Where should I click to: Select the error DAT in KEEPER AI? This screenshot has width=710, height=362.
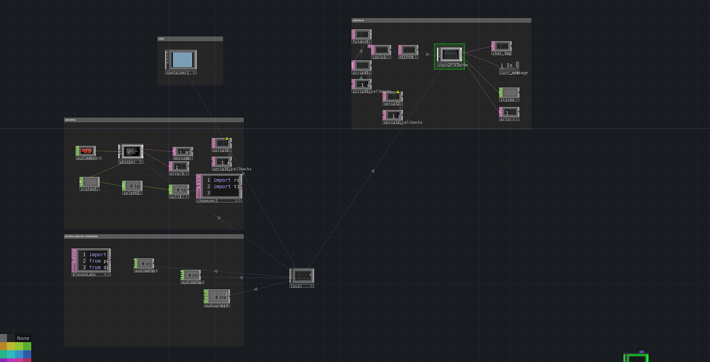click(509, 112)
